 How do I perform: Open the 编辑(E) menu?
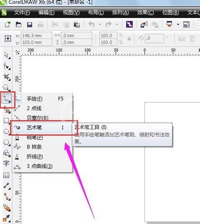pos(46,13)
